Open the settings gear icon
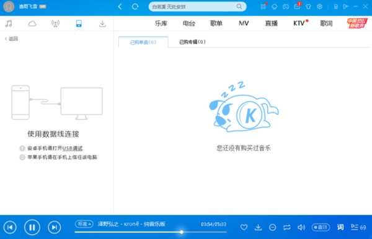 pos(319,7)
